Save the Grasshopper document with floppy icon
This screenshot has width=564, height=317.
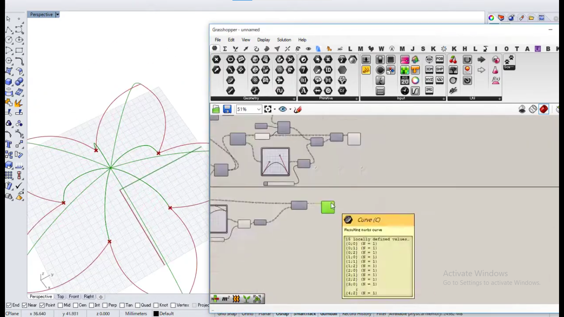click(227, 109)
